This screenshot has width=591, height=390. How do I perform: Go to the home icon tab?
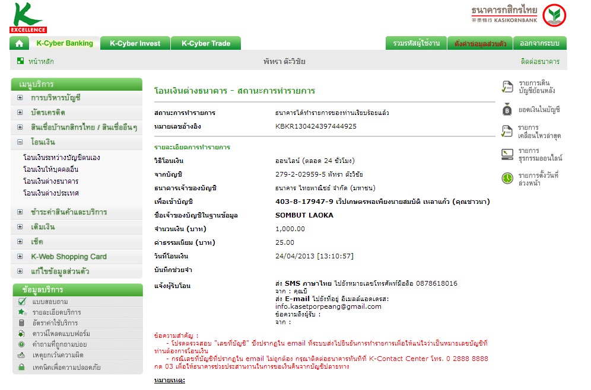[x=19, y=43]
